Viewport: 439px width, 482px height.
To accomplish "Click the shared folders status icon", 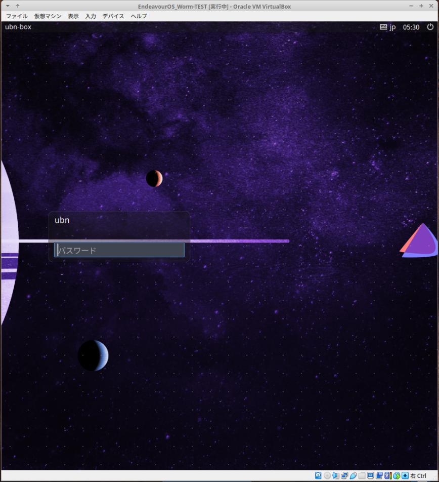I will (x=362, y=475).
